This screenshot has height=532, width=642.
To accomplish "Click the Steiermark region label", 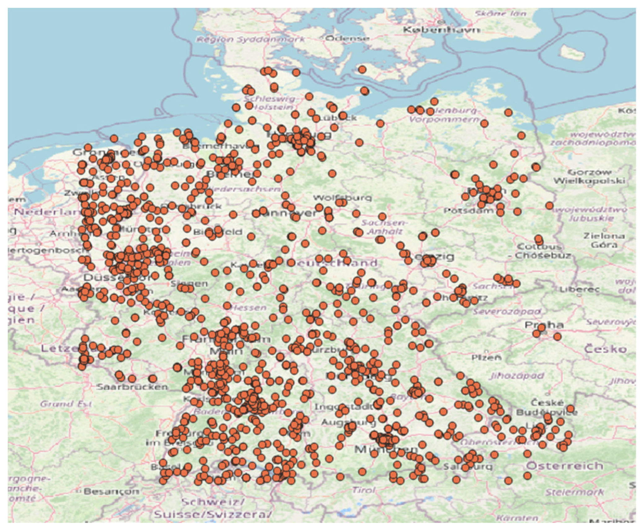I will (574, 492).
